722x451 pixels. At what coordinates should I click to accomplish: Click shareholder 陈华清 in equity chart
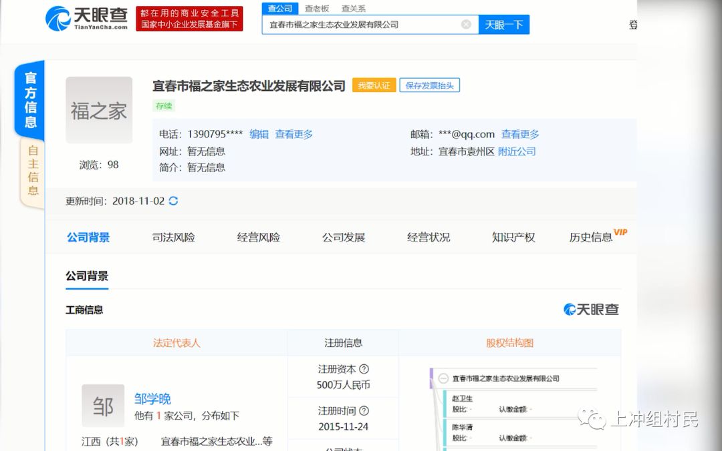click(463, 427)
